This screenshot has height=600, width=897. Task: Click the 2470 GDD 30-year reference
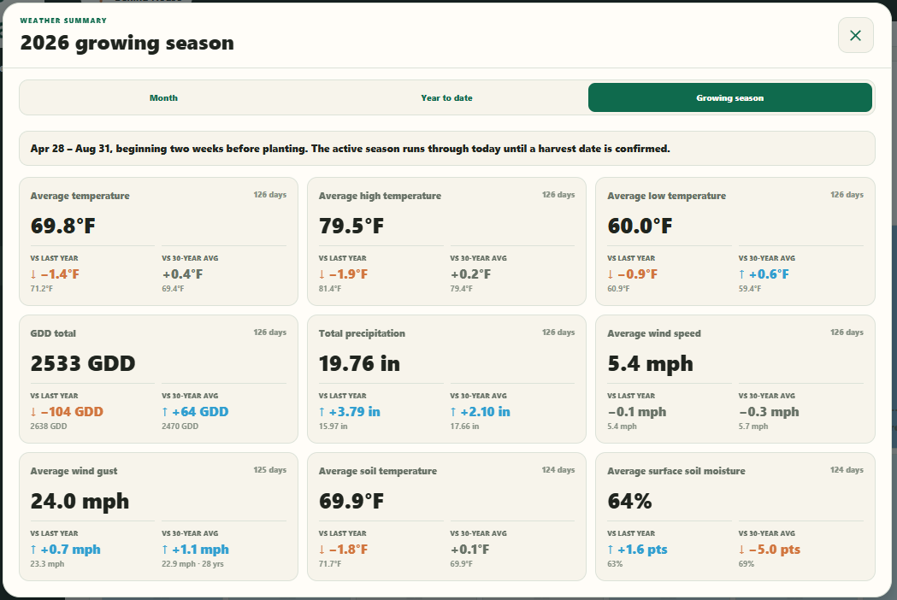pyautogui.click(x=180, y=426)
